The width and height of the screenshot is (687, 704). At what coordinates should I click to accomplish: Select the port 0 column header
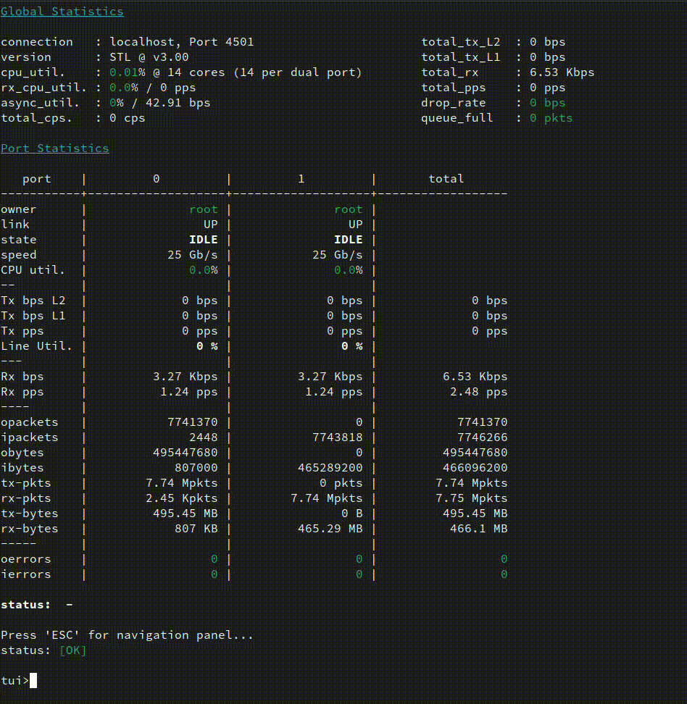[x=157, y=179]
